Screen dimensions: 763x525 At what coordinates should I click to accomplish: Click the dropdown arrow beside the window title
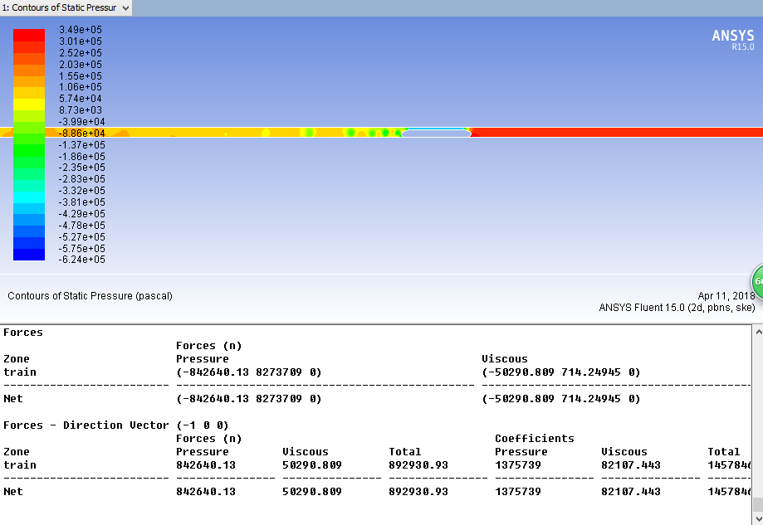click(125, 7)
